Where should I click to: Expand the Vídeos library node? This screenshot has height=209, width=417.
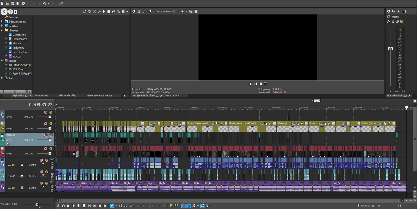(6, 56)
